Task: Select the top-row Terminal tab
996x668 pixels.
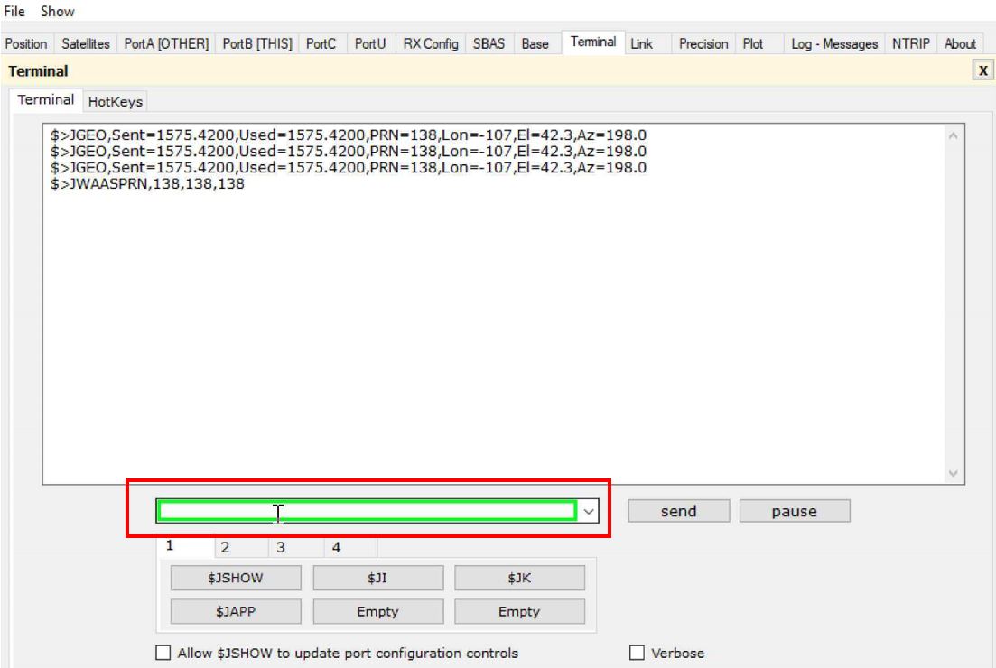Action: [593, 42]
